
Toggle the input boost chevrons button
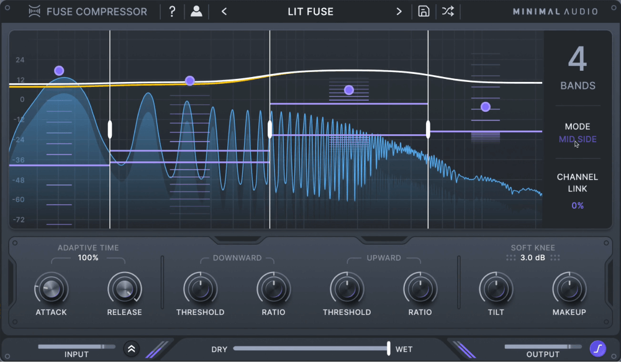click(x=131, y=349)
